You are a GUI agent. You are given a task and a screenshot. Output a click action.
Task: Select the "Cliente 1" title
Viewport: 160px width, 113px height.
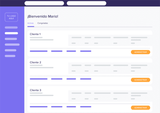tap(35, 34)
